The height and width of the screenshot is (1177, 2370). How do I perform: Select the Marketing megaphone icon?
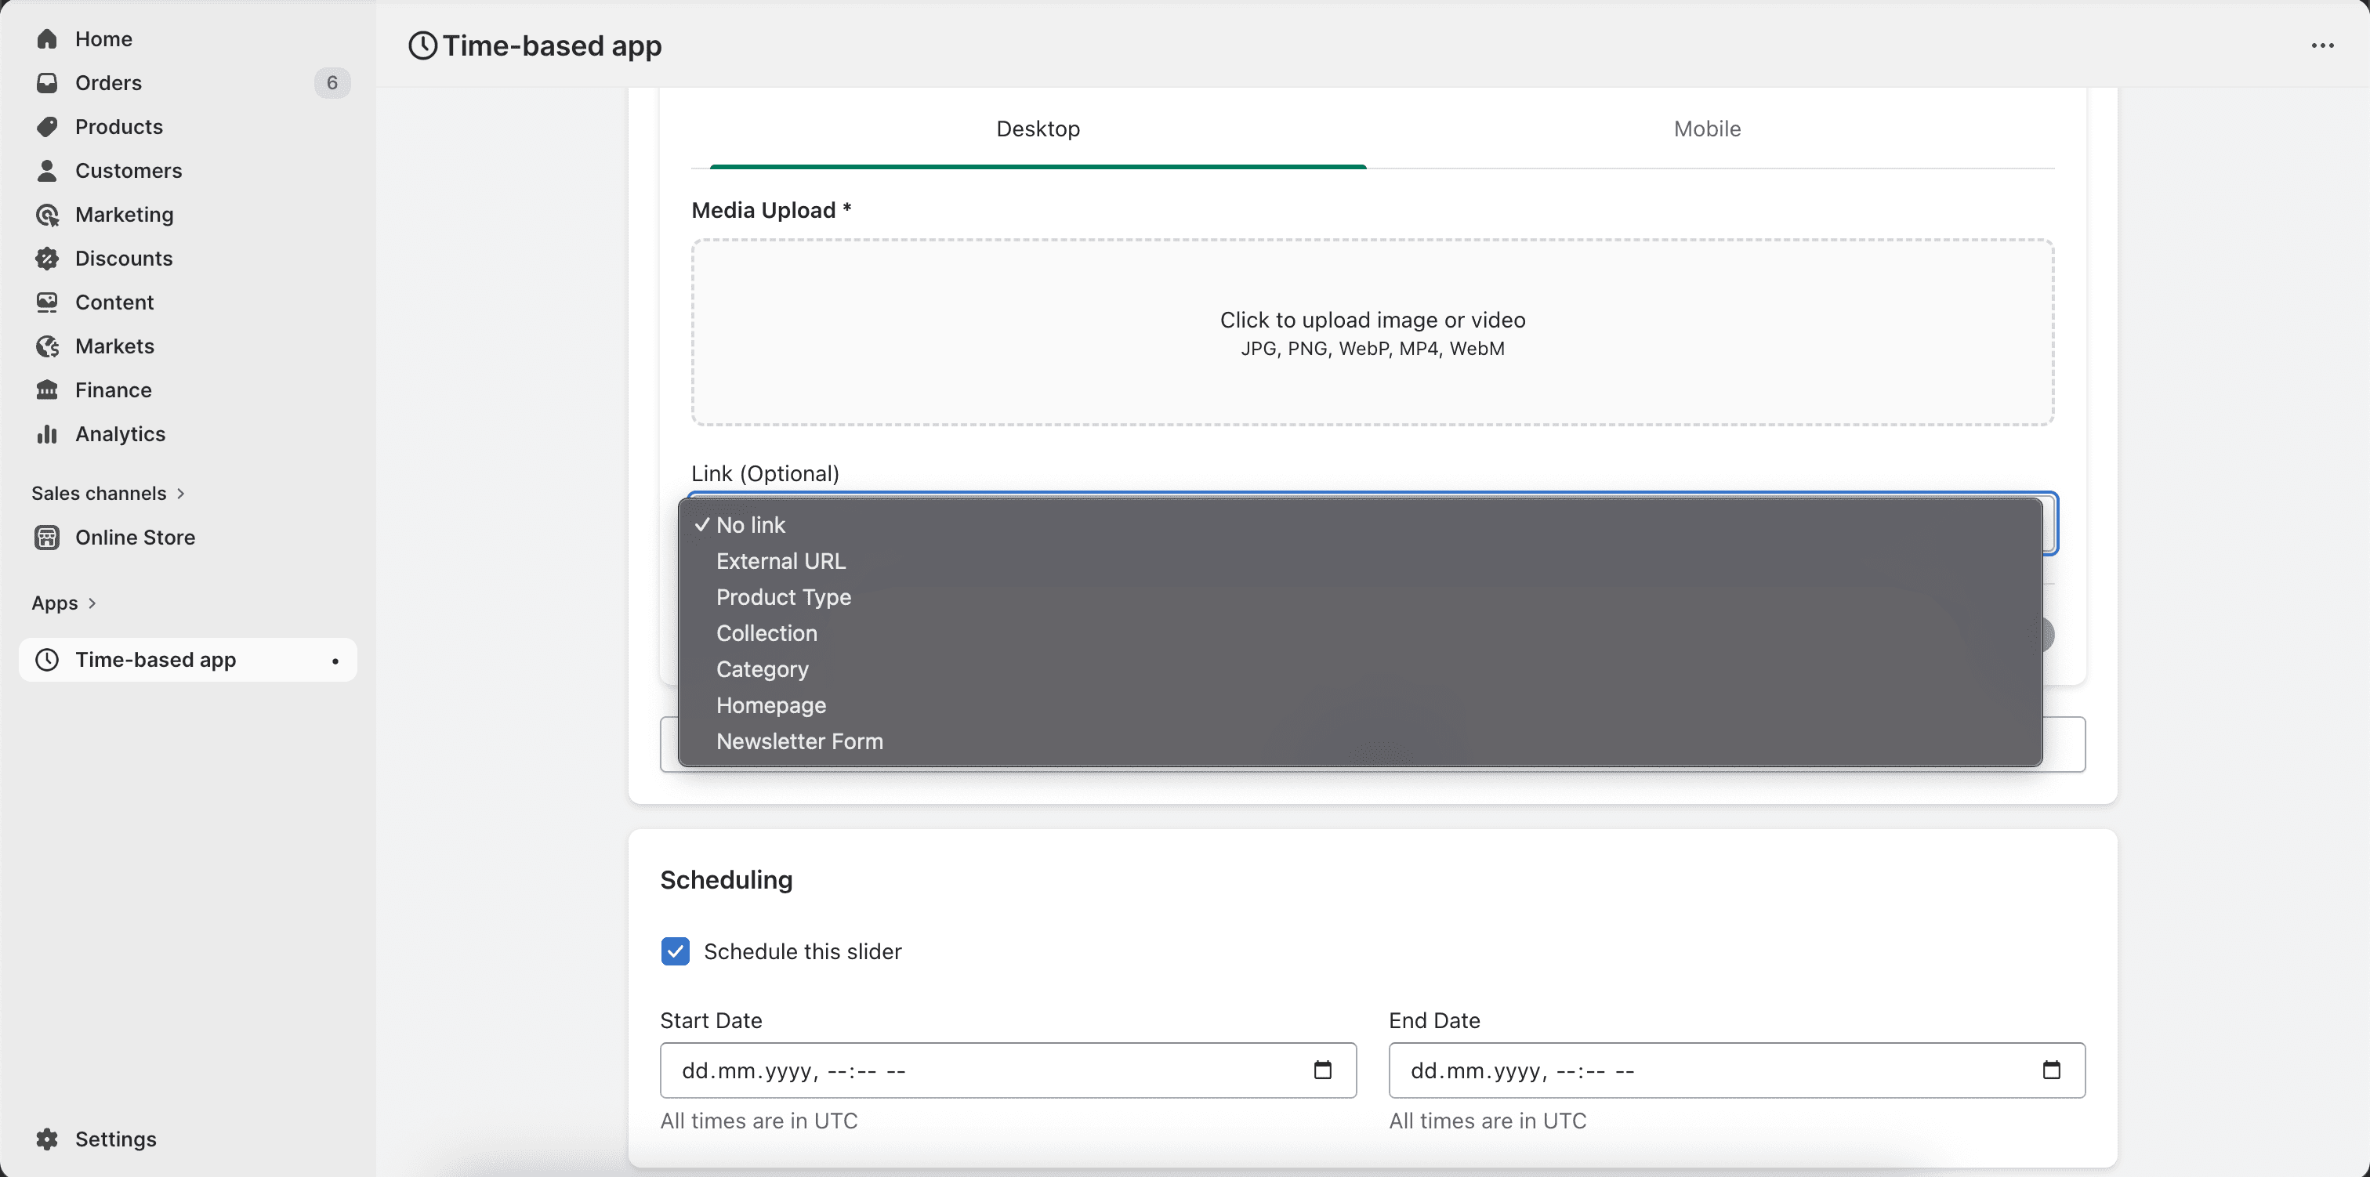pyautogui.click(x=48, y=215)
